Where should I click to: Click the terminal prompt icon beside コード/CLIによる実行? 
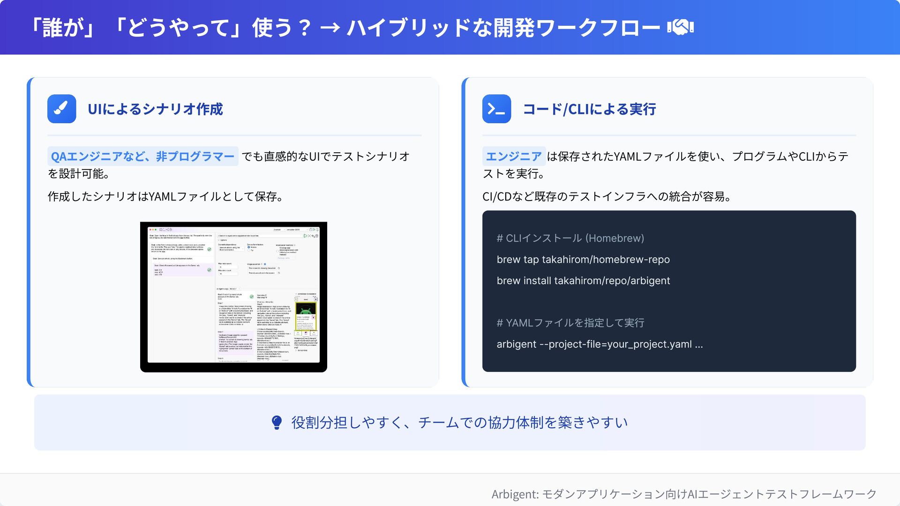[496, 109]
